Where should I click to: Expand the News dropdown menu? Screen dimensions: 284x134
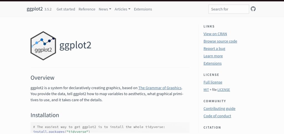(x=105, y=9)
